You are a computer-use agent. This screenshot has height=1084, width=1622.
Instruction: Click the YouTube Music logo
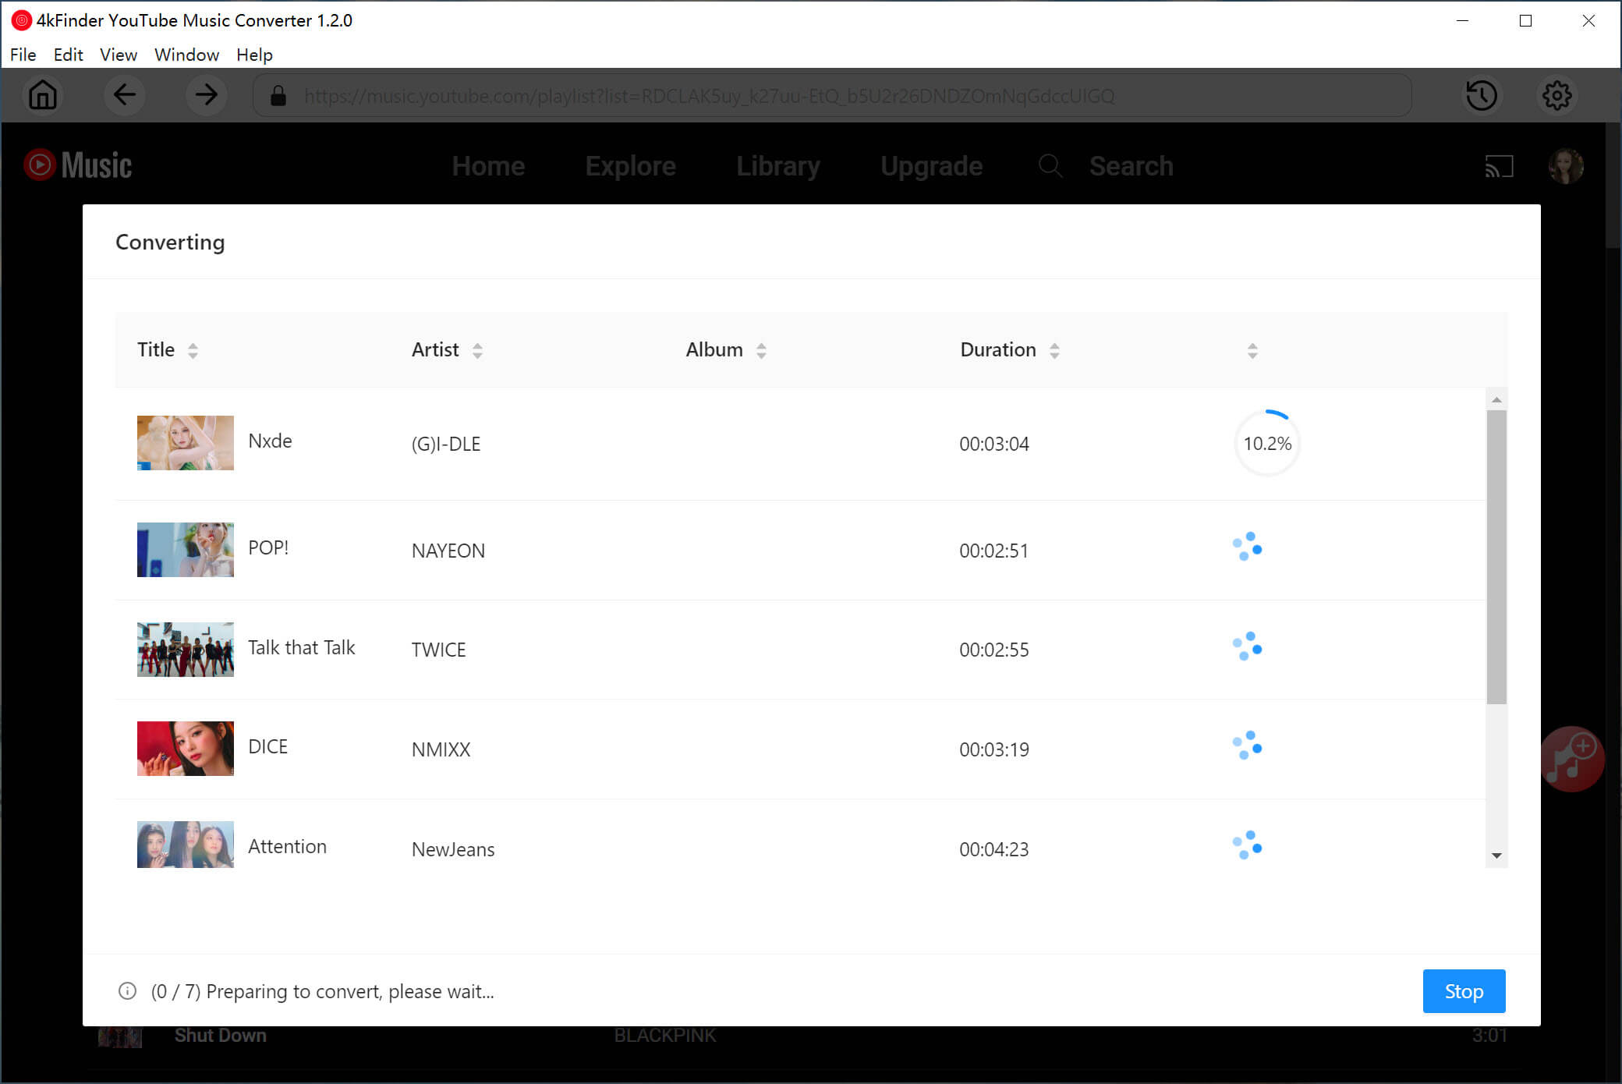[x=78, y=165]
